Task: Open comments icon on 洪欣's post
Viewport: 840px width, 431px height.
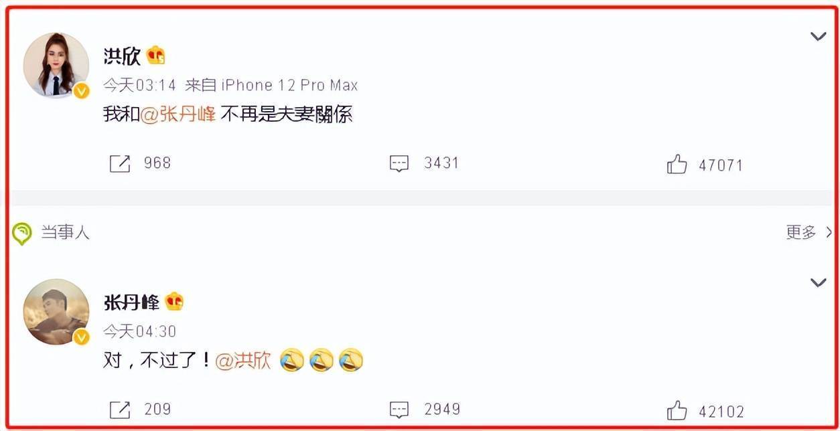Action: [x=399, y=164]
